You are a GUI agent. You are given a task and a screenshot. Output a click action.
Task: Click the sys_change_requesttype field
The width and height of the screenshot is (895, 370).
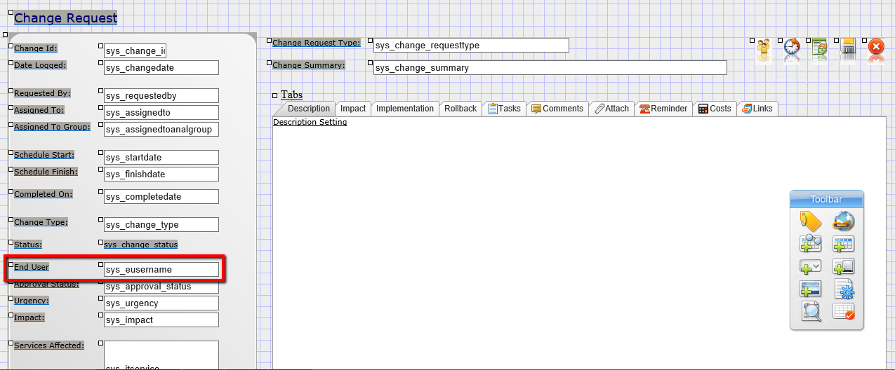coord(471,46)
